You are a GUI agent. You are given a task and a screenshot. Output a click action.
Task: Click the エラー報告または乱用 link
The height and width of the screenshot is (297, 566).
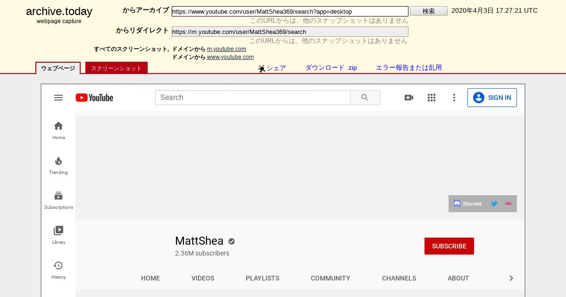[x=409, y=68]
